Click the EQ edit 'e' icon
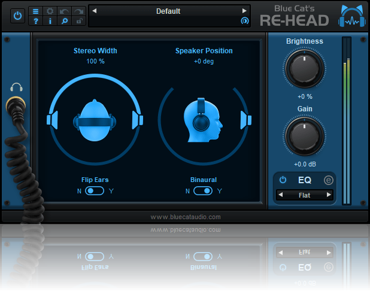 (x=328, y=180)
